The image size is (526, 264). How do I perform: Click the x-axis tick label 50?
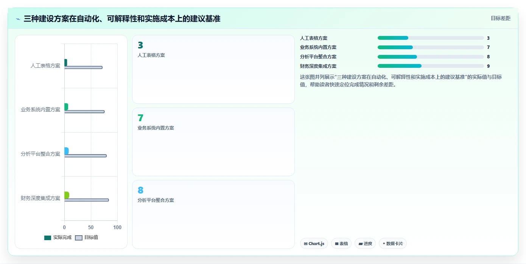coord(91,227)
